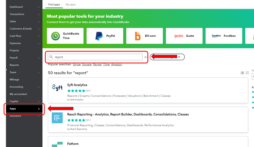This screenshot has height=147, width=254.
Task: Click the Square popular search link
Action: (87, 64)
